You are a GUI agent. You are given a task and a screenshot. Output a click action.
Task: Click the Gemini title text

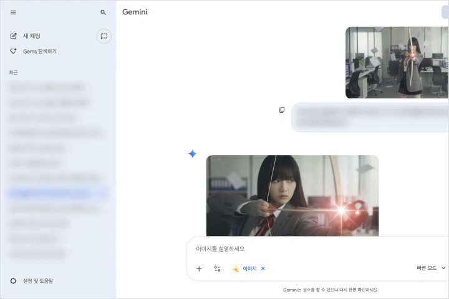(135, 12)
